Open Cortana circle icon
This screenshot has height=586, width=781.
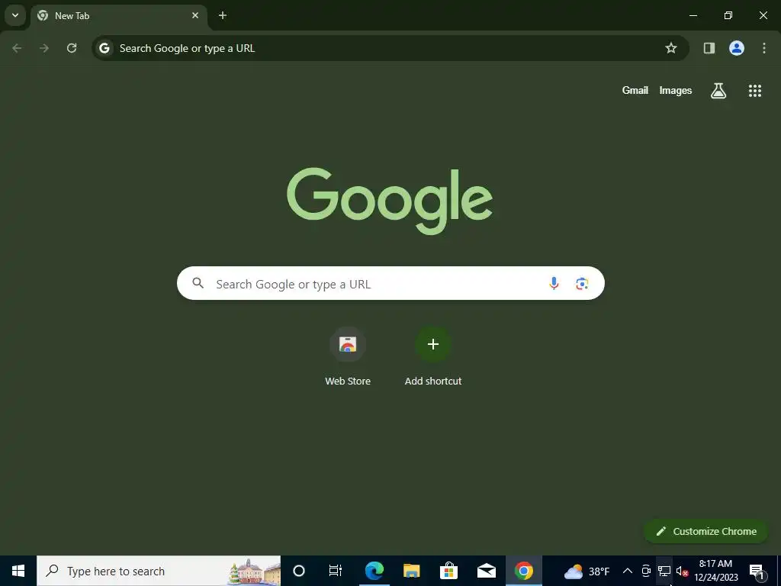299,571
